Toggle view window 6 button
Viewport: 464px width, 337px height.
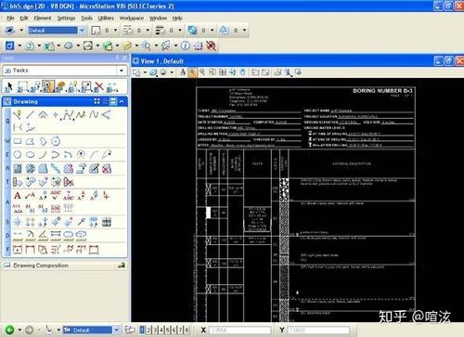click(x=174, y=330)
